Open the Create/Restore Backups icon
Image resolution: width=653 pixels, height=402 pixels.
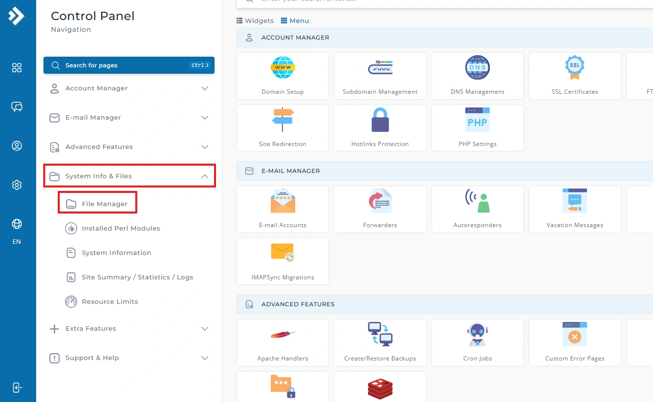(380, 334)
